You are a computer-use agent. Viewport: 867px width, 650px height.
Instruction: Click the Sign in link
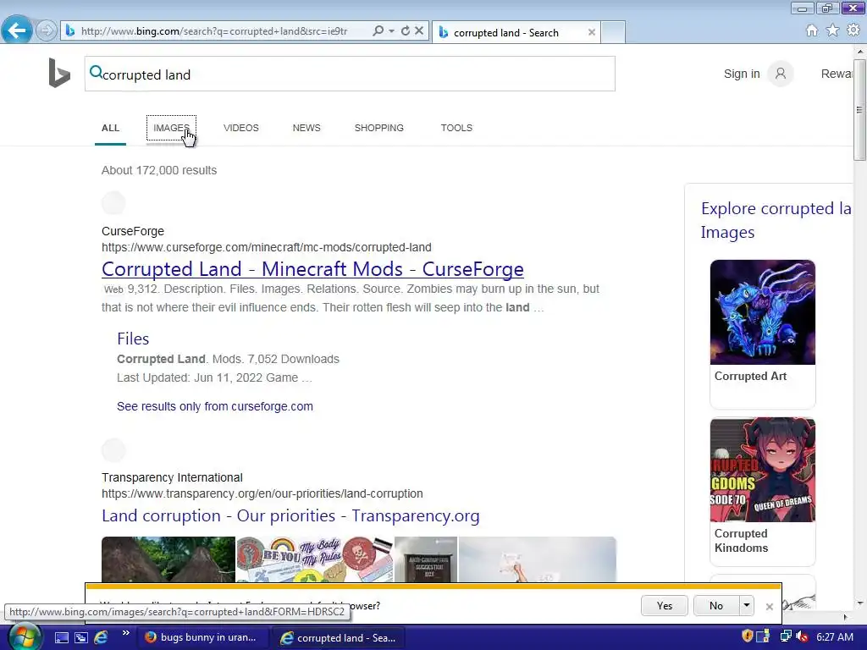pyautogui.click(x=742, y=74)
